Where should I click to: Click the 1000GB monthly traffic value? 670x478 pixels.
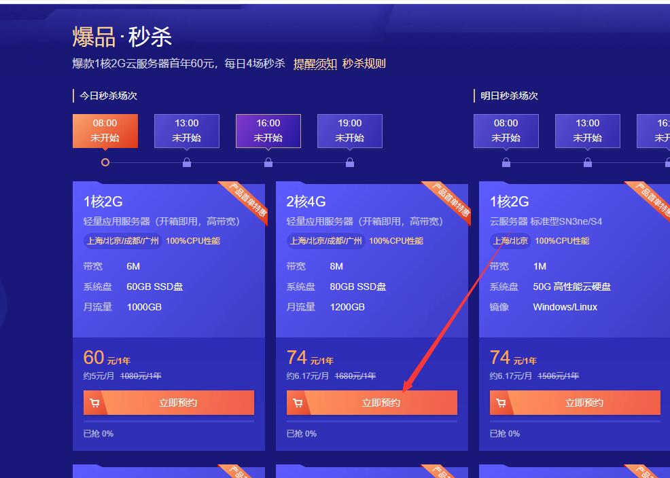[145, 307]
